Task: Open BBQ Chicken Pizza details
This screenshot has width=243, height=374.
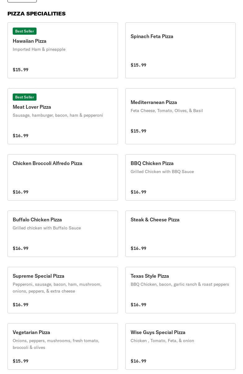Action: point(180,177)
